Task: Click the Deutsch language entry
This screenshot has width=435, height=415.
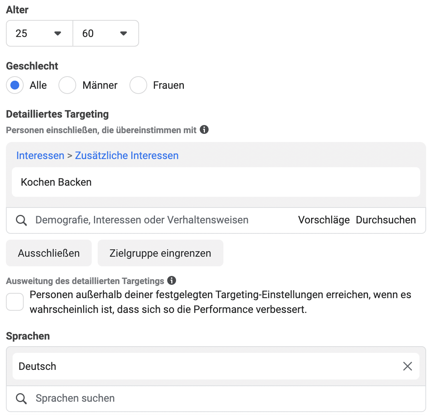Action: [x=216, y=366]
